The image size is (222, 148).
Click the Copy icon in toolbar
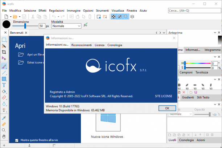click(39, 17)
